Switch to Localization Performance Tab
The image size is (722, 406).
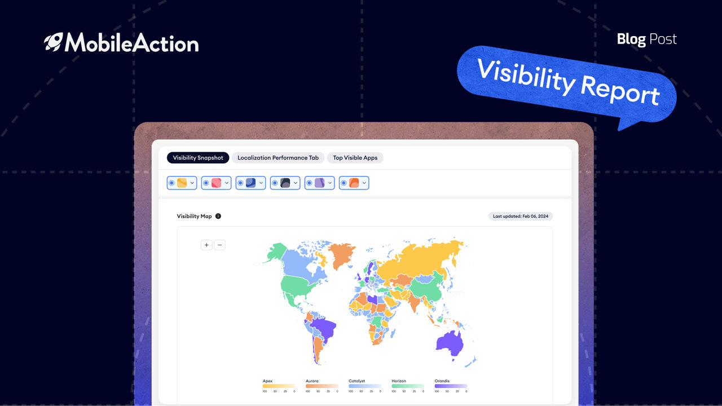(x=278, y=158)
